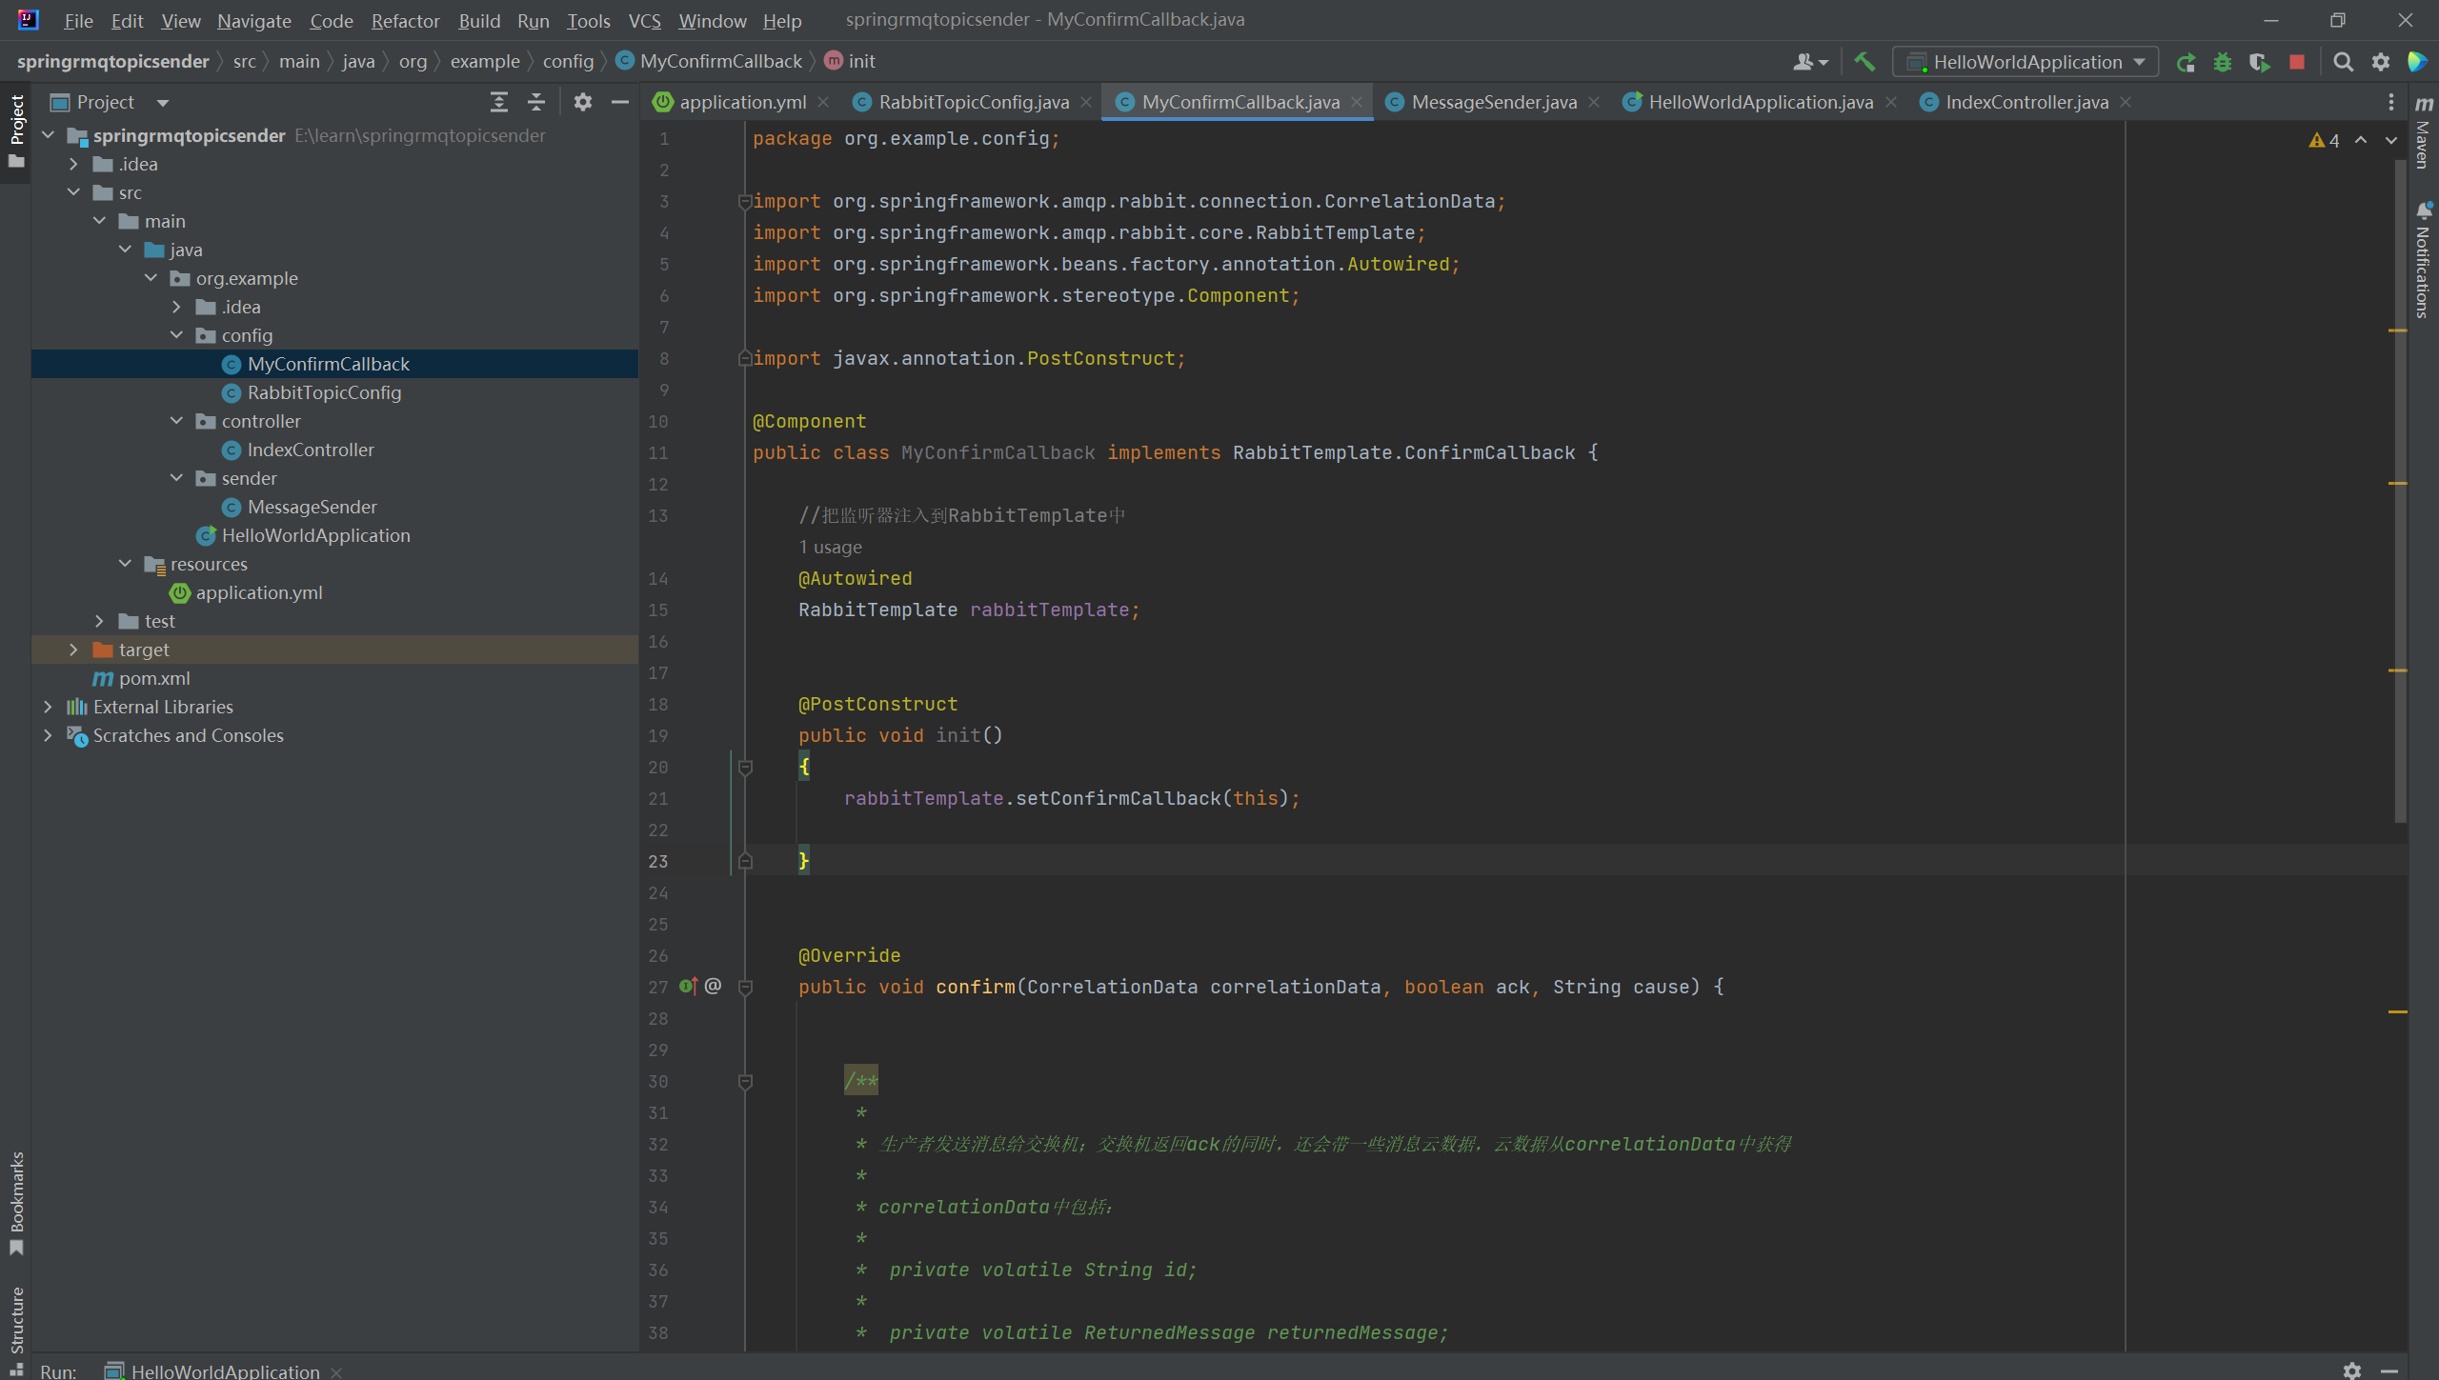
Task: Stop the running application
Action: (x=2297, y=62)
